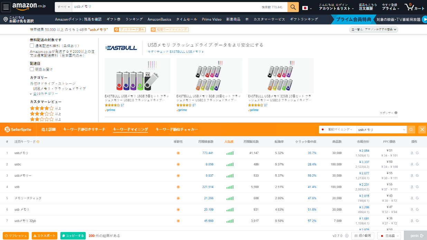Click the sponsor info icon
The image size is (427, 240).
click(x=396, y=113)
